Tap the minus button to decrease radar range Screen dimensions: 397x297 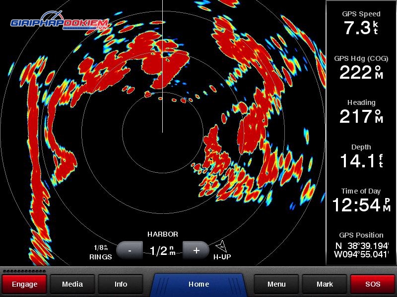click(130, 250)
